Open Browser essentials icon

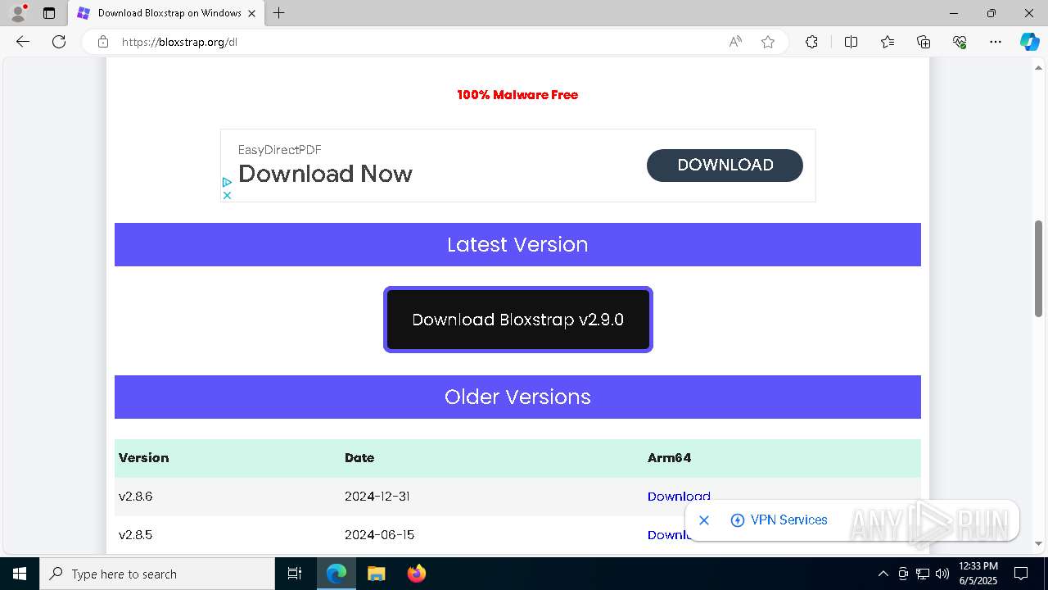coord(960,42)
